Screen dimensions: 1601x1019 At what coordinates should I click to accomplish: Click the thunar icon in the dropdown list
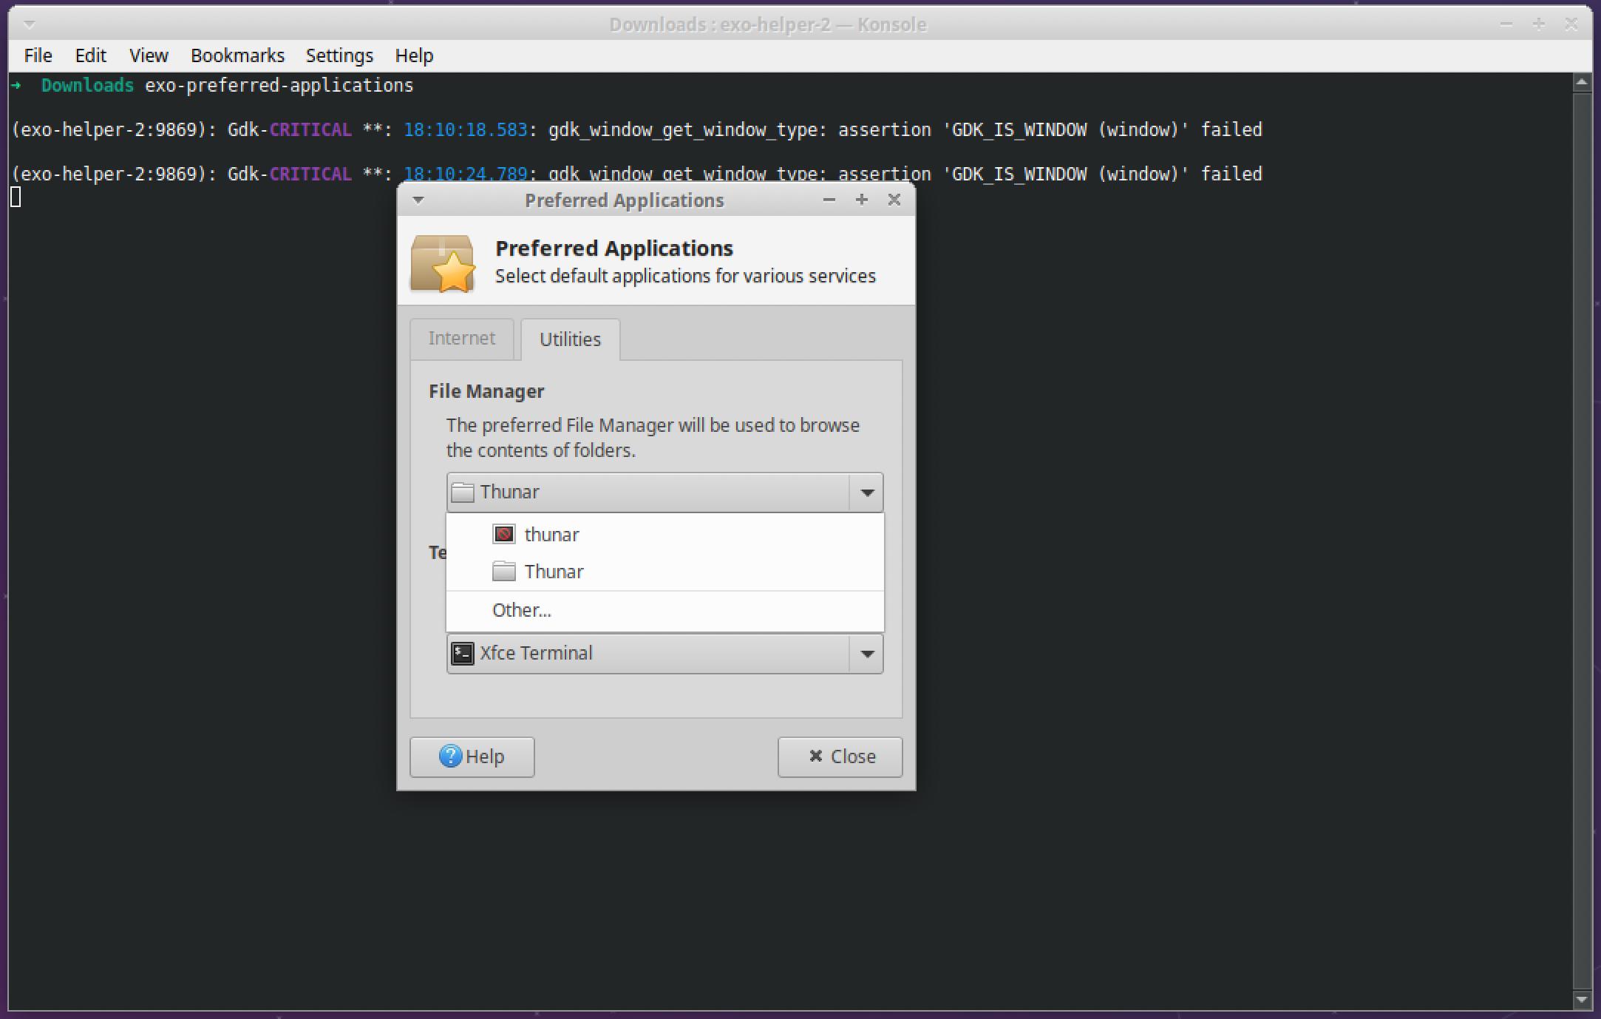point(503,534)
